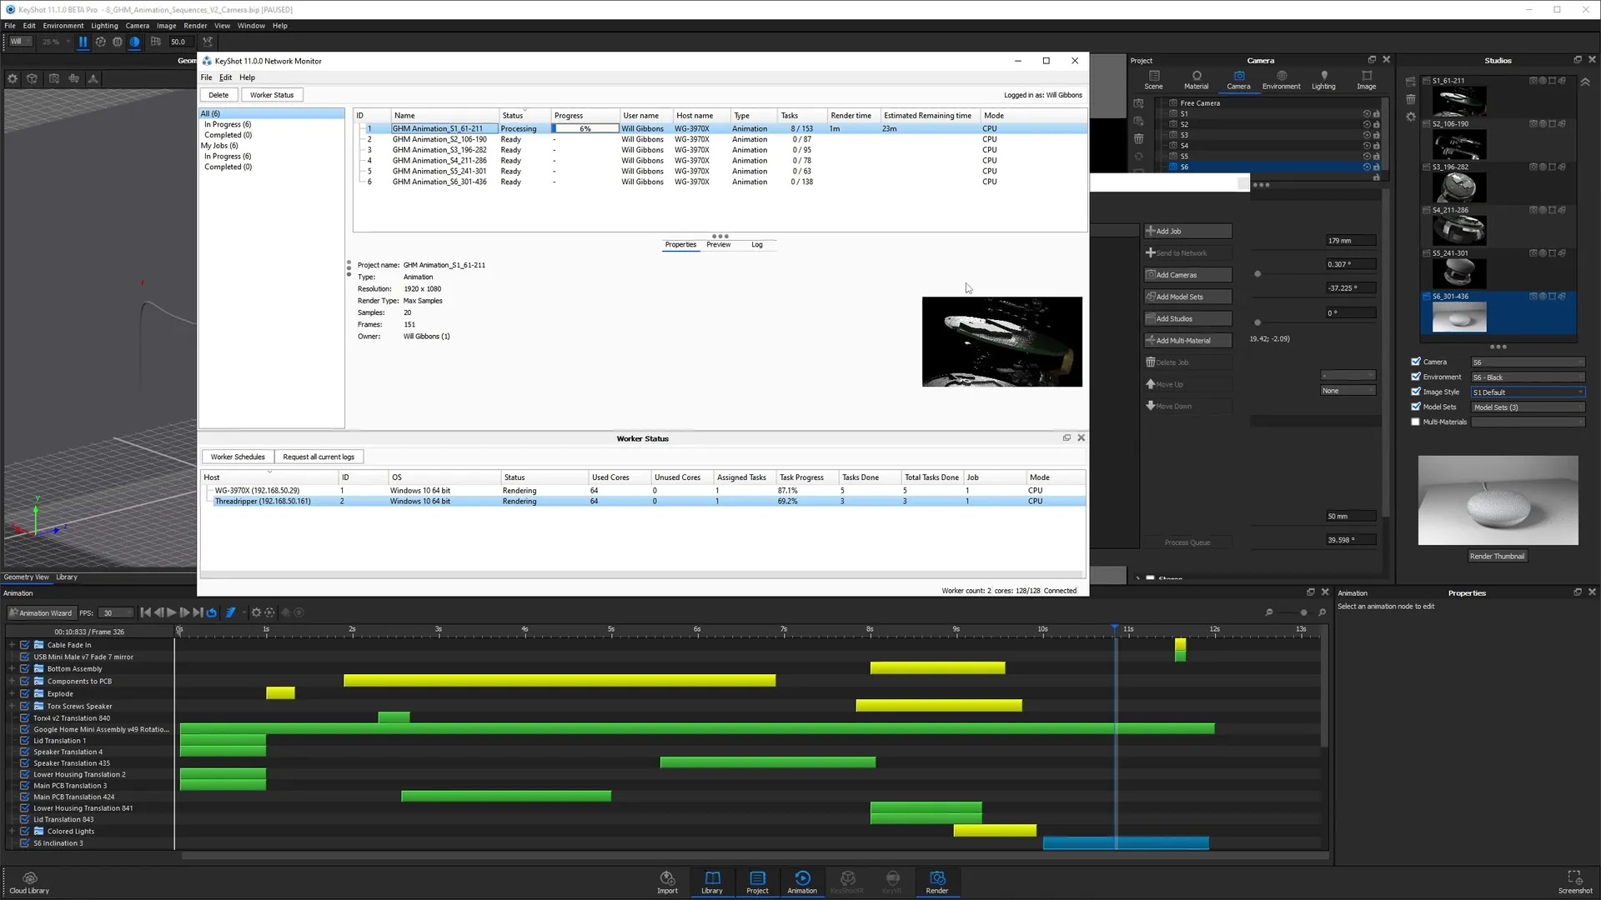Click Worker Status button
Image resolution: width=1601 pixels, height=900 pixels.
272,95
